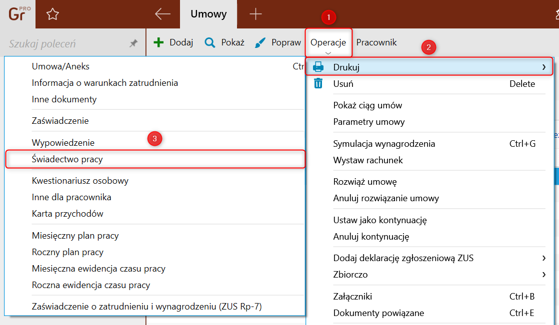Click the Gr PRO application logo
The height and width of the screenshot is (325, 559).
tap(19, 14)
